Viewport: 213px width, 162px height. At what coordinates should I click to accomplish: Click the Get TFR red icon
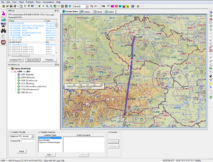click(x=3, y=42)
